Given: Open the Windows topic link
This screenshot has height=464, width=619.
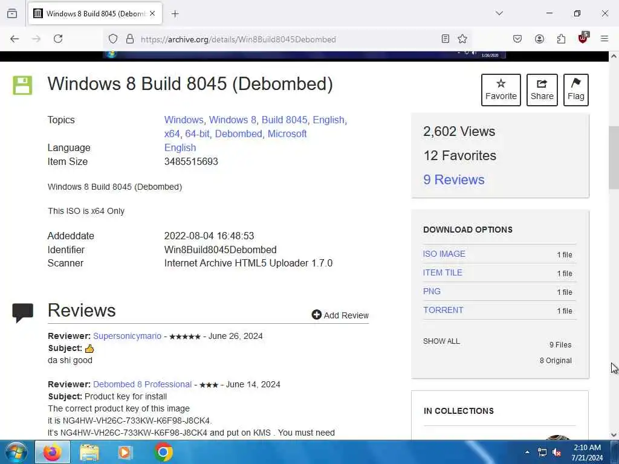Looking at the screenshot, I should pos(184,120).
